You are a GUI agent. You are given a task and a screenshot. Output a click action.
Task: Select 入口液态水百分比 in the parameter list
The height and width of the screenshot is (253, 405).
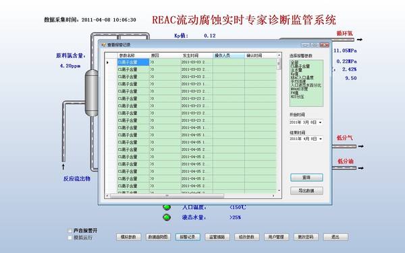306,85
